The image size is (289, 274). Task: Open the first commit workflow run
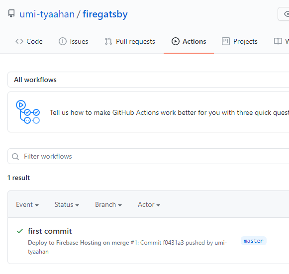[x=50, y=231]
